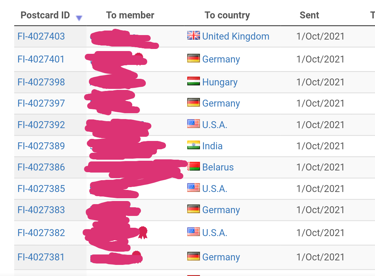
Task: Open the Hungary country link
Action: point(220,82)
